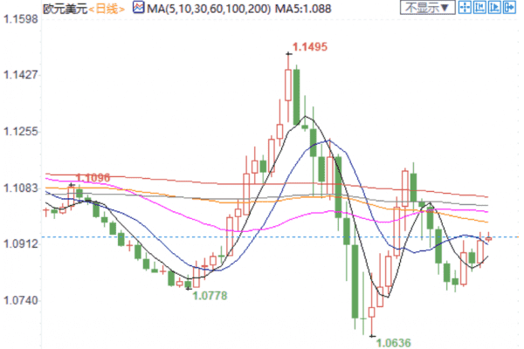Click the 1.0740 y-axis label
Viewport: 524px width, 349px height.
pos(21,300)
